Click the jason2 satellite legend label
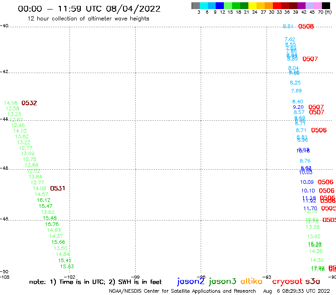 pyautogui.click(x=191, y=281)
